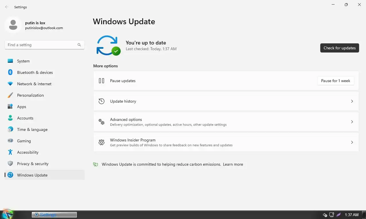Go to Bluetooth & devices settings
The width and height of the screenshot is (366, 219).
(45, 72)
